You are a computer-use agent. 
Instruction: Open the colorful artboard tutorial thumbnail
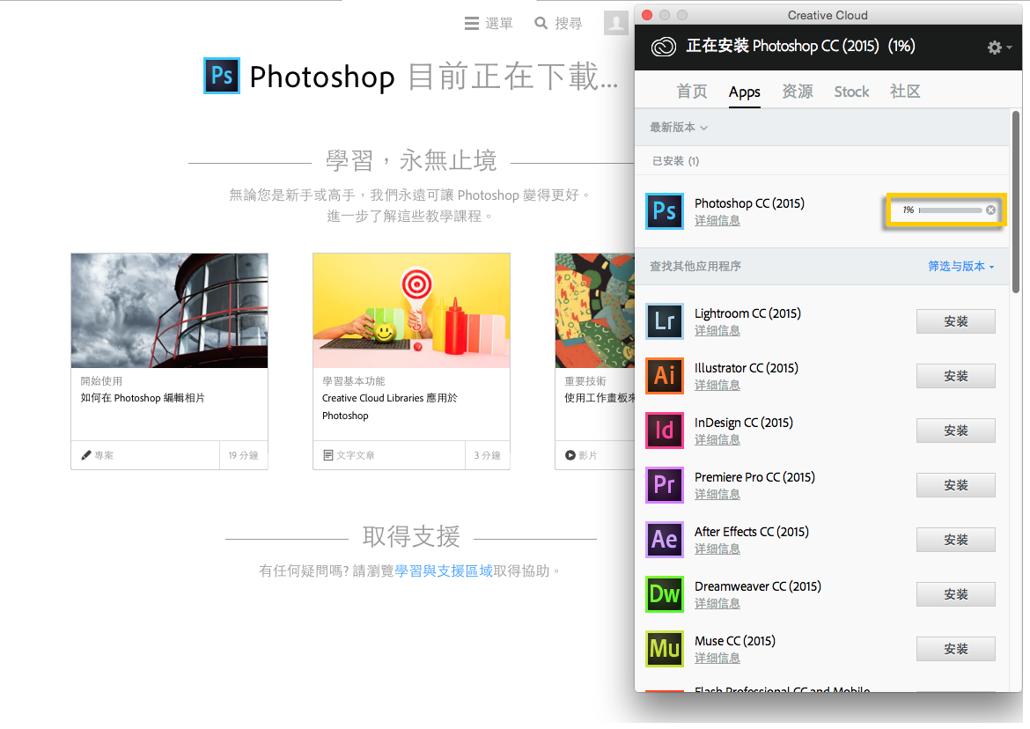(594, 311)
